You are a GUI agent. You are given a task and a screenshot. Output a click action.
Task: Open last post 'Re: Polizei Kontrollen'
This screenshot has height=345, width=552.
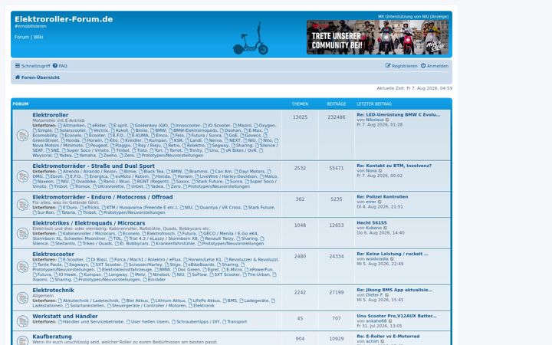coord(383,197)
